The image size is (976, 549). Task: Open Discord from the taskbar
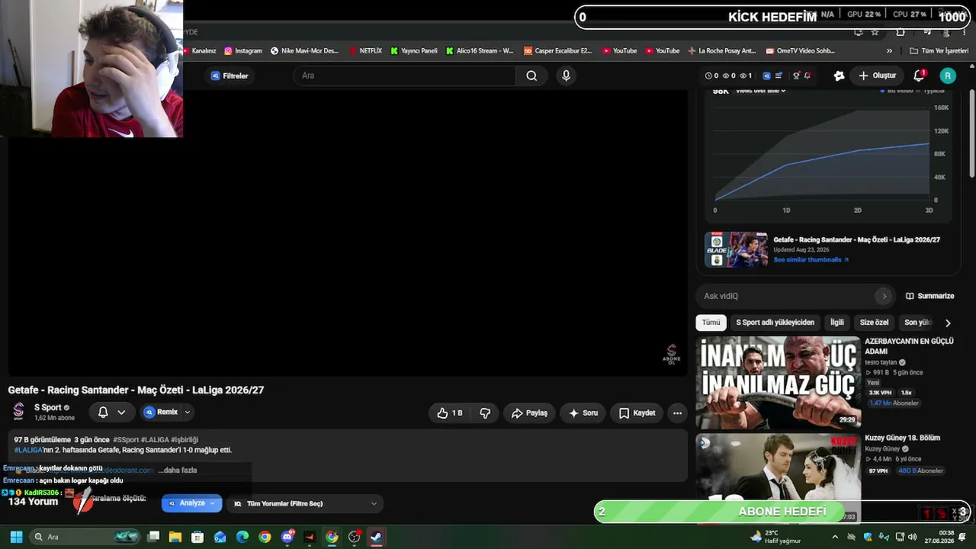287,537
